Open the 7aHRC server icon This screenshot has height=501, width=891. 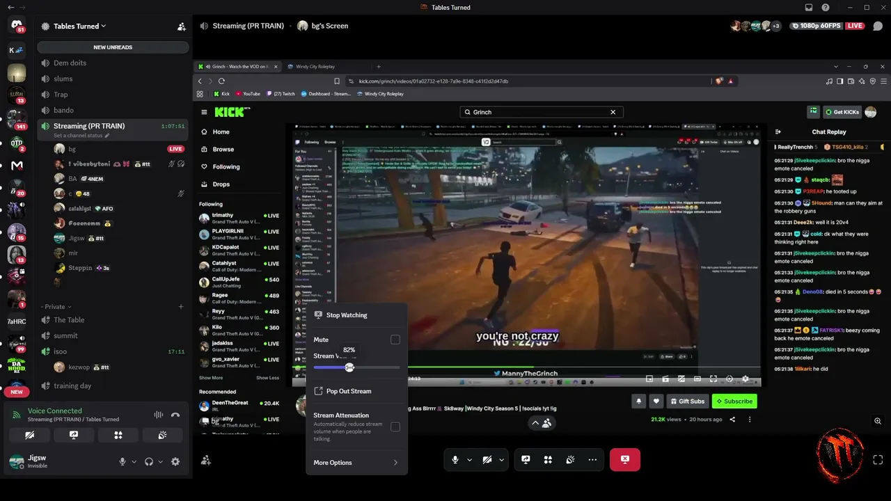[16, 321]
